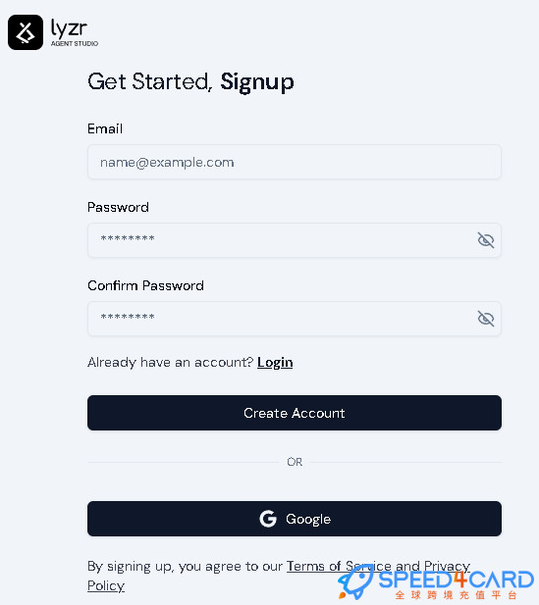Toggle visibility of the Confirm Password field

tap(486, 319)
